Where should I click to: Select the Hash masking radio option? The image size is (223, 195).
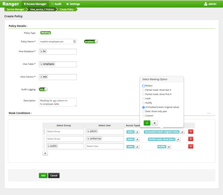tap(144, 98)
